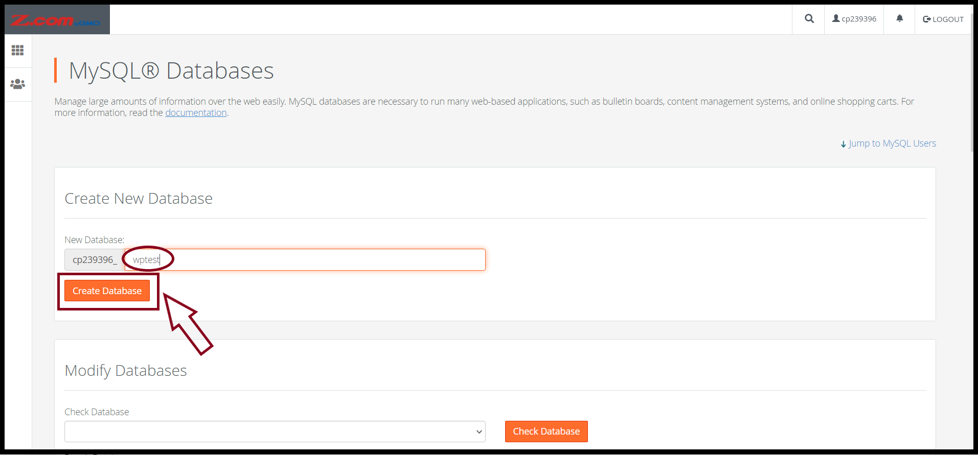Viewport: 978px width, 455px height.
Task: Click the cp239396_ prefix label
Action: click(95, 260)
